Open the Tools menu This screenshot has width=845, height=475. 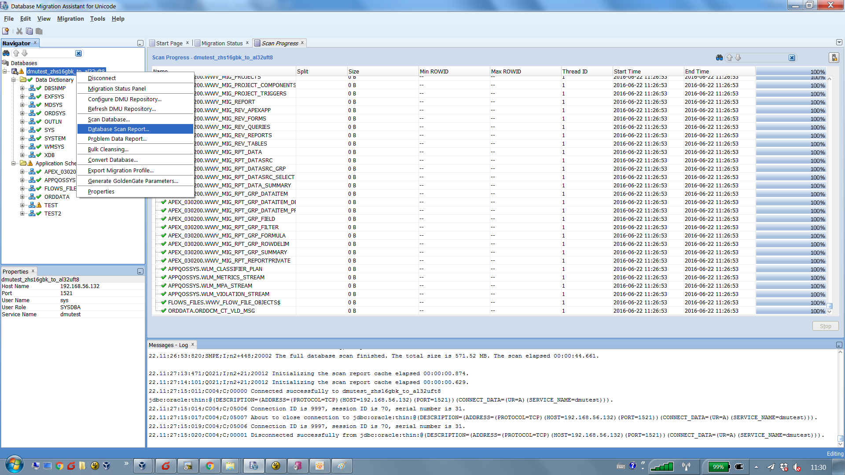point(98,18)
